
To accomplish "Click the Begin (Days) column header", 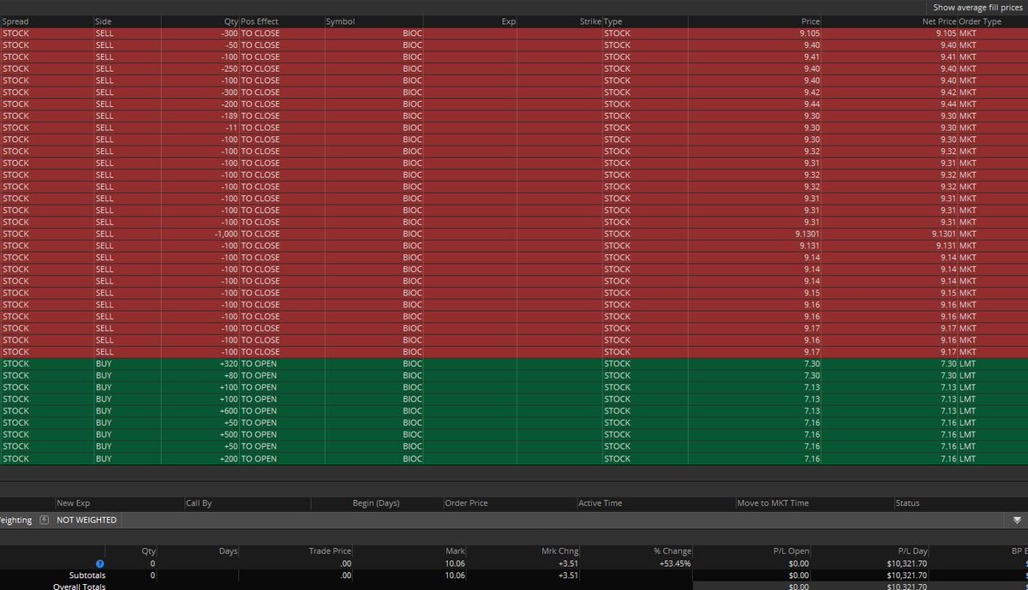I will tap(376, 504).
